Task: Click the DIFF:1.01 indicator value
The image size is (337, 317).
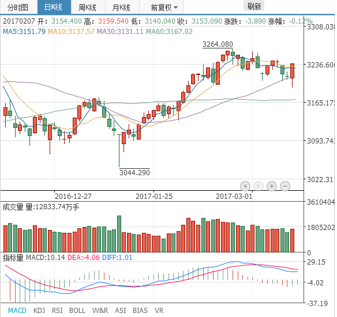Action: point(117,257)
